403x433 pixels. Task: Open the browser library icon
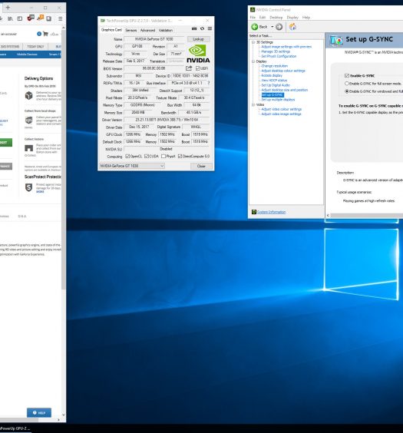10,18
